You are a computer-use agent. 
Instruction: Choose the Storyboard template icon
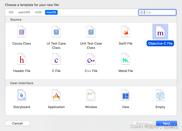tap(22, 95)
